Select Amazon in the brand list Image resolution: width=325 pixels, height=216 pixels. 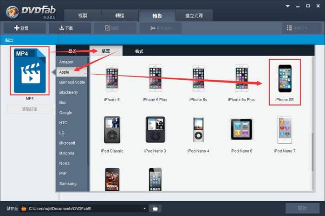point(71,62)
